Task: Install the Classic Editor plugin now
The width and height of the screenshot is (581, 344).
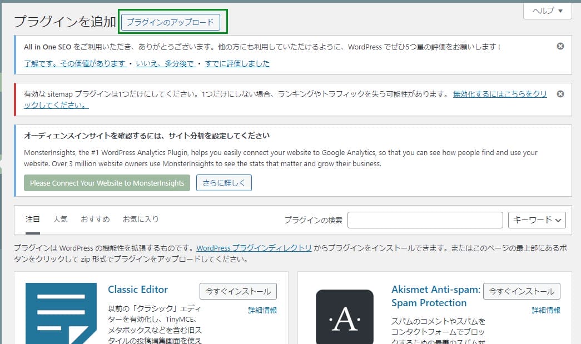Action: point(238,291)
